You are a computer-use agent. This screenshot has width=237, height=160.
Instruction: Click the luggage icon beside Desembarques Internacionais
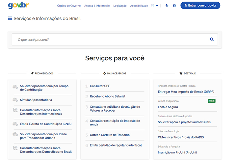pyautogui.click(x=15, y=110)
